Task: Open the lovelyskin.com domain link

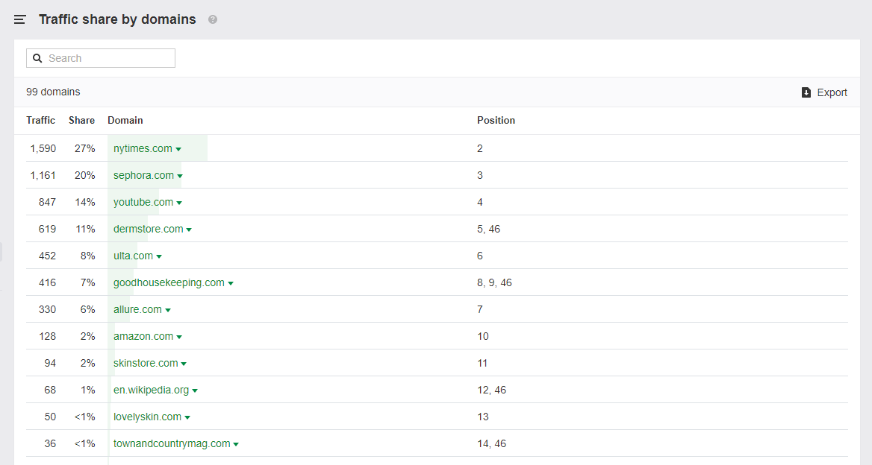Action: coord(147,417)
